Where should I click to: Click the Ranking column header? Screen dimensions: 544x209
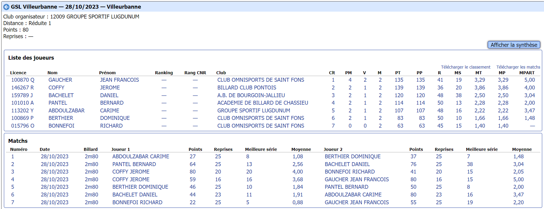164,73
